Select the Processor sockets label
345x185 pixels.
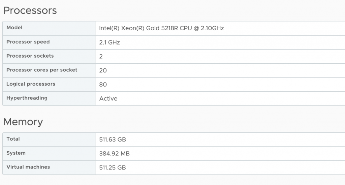point(30,56)
